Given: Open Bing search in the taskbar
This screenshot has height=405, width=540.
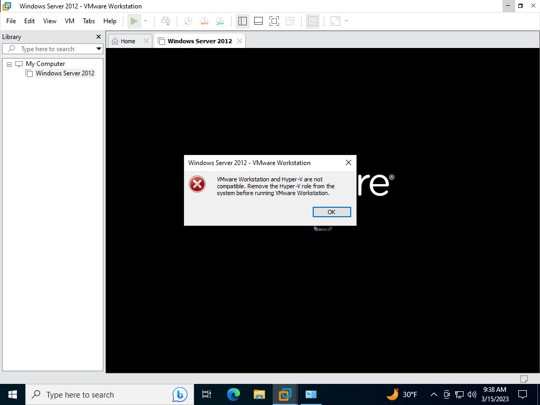Looking at the screenshot, I should pyautogui.click(x=179, y=394).
